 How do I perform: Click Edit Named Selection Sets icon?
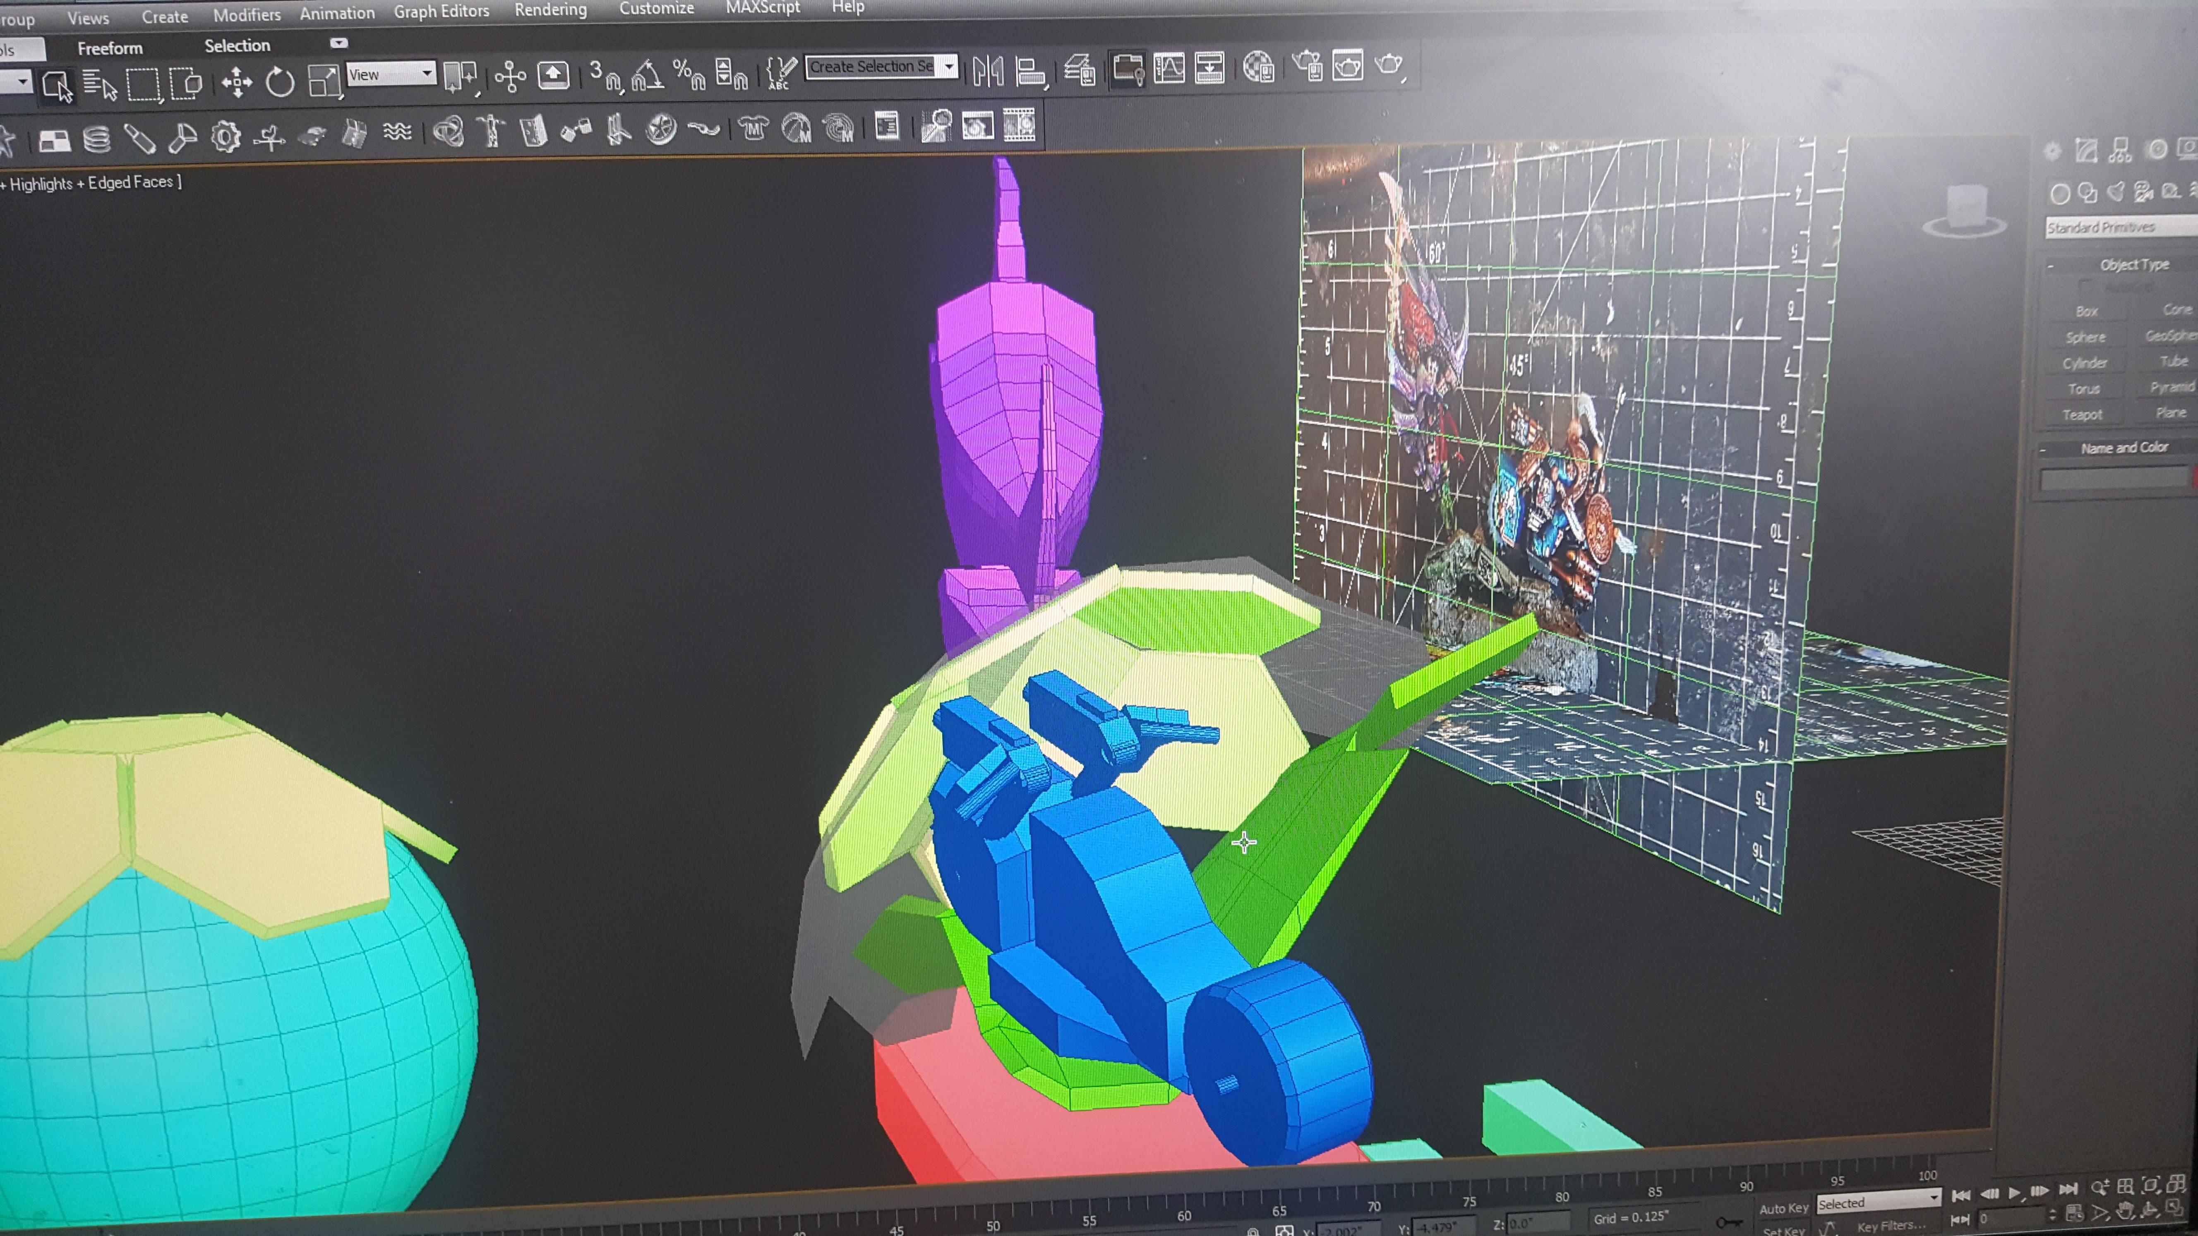[781, 72]
